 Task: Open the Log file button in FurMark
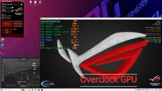point(15,29)
